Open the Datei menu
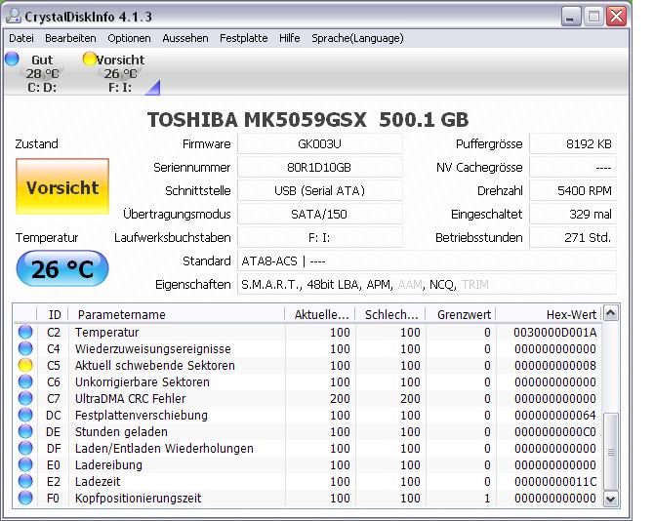This screenshot has width=654, height=521. point(21,38)
